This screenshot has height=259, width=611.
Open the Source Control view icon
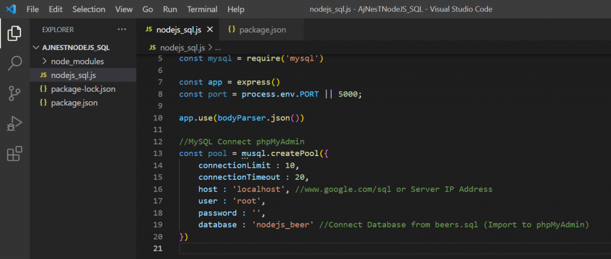click(x=14, y=93)
